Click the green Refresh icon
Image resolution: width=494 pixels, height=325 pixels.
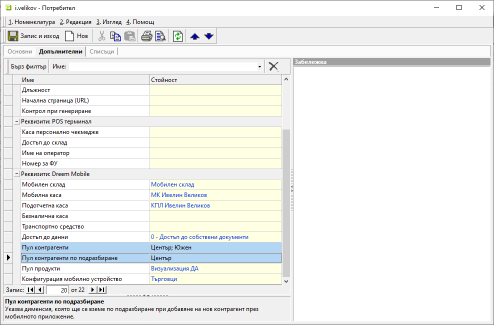[178, 36]
